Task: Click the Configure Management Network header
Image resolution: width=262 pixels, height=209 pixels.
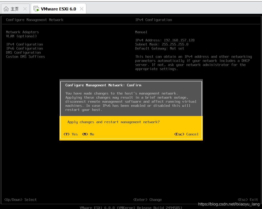Action: click(35, 20)
